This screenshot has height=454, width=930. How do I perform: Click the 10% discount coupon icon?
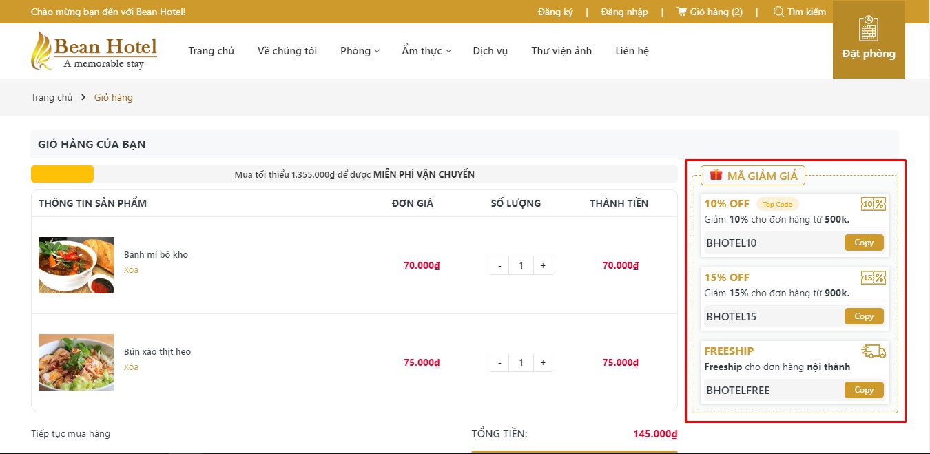click(873, 204)
